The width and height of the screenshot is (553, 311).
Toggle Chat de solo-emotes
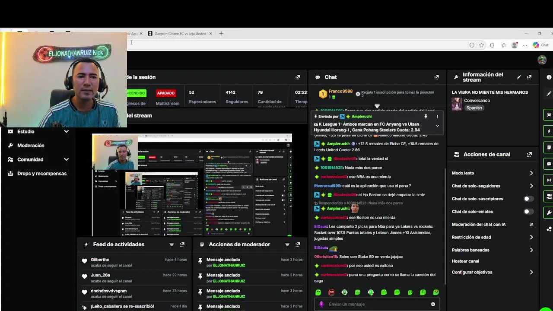coord(528,212)
